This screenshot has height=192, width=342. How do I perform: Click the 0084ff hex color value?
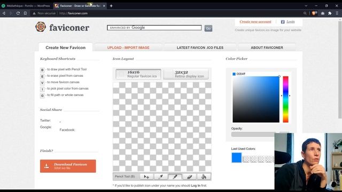click(241, 74)
